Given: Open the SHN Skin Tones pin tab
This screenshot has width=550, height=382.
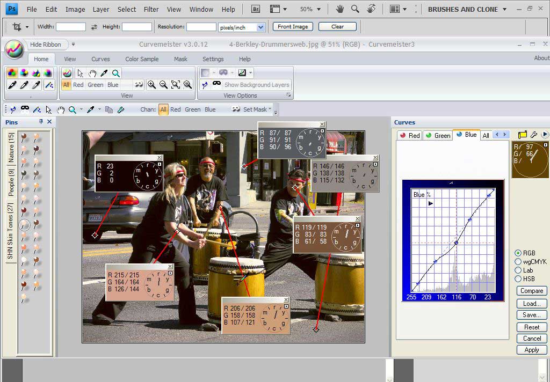Looking at the screenshot, I should pos(10,231).
